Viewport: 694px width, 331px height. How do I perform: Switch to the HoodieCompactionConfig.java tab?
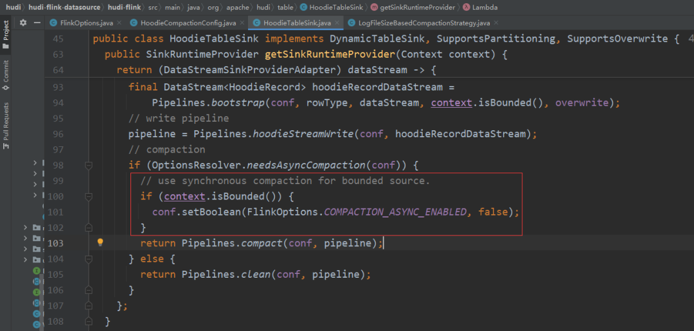point(188,22)
